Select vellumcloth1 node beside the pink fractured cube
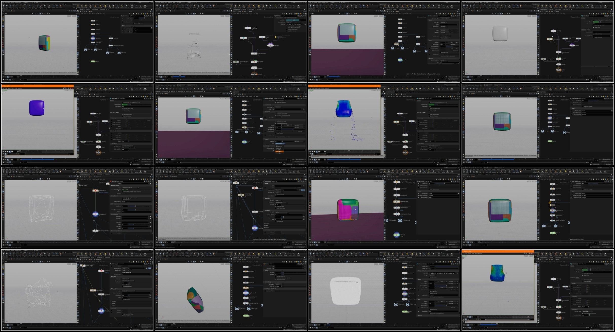The height and width of the screenshot is (332, 615). coord(397,208)
